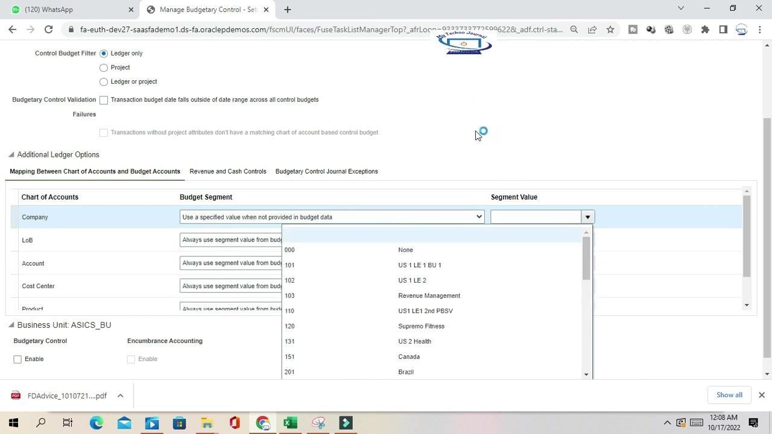
Task: Open FDAdvice pdf downloaded file
Action: click(60, 395)
